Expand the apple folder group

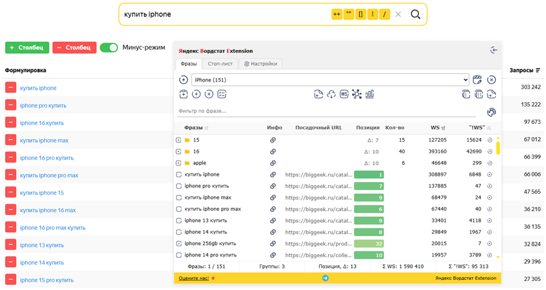point(179,163)
